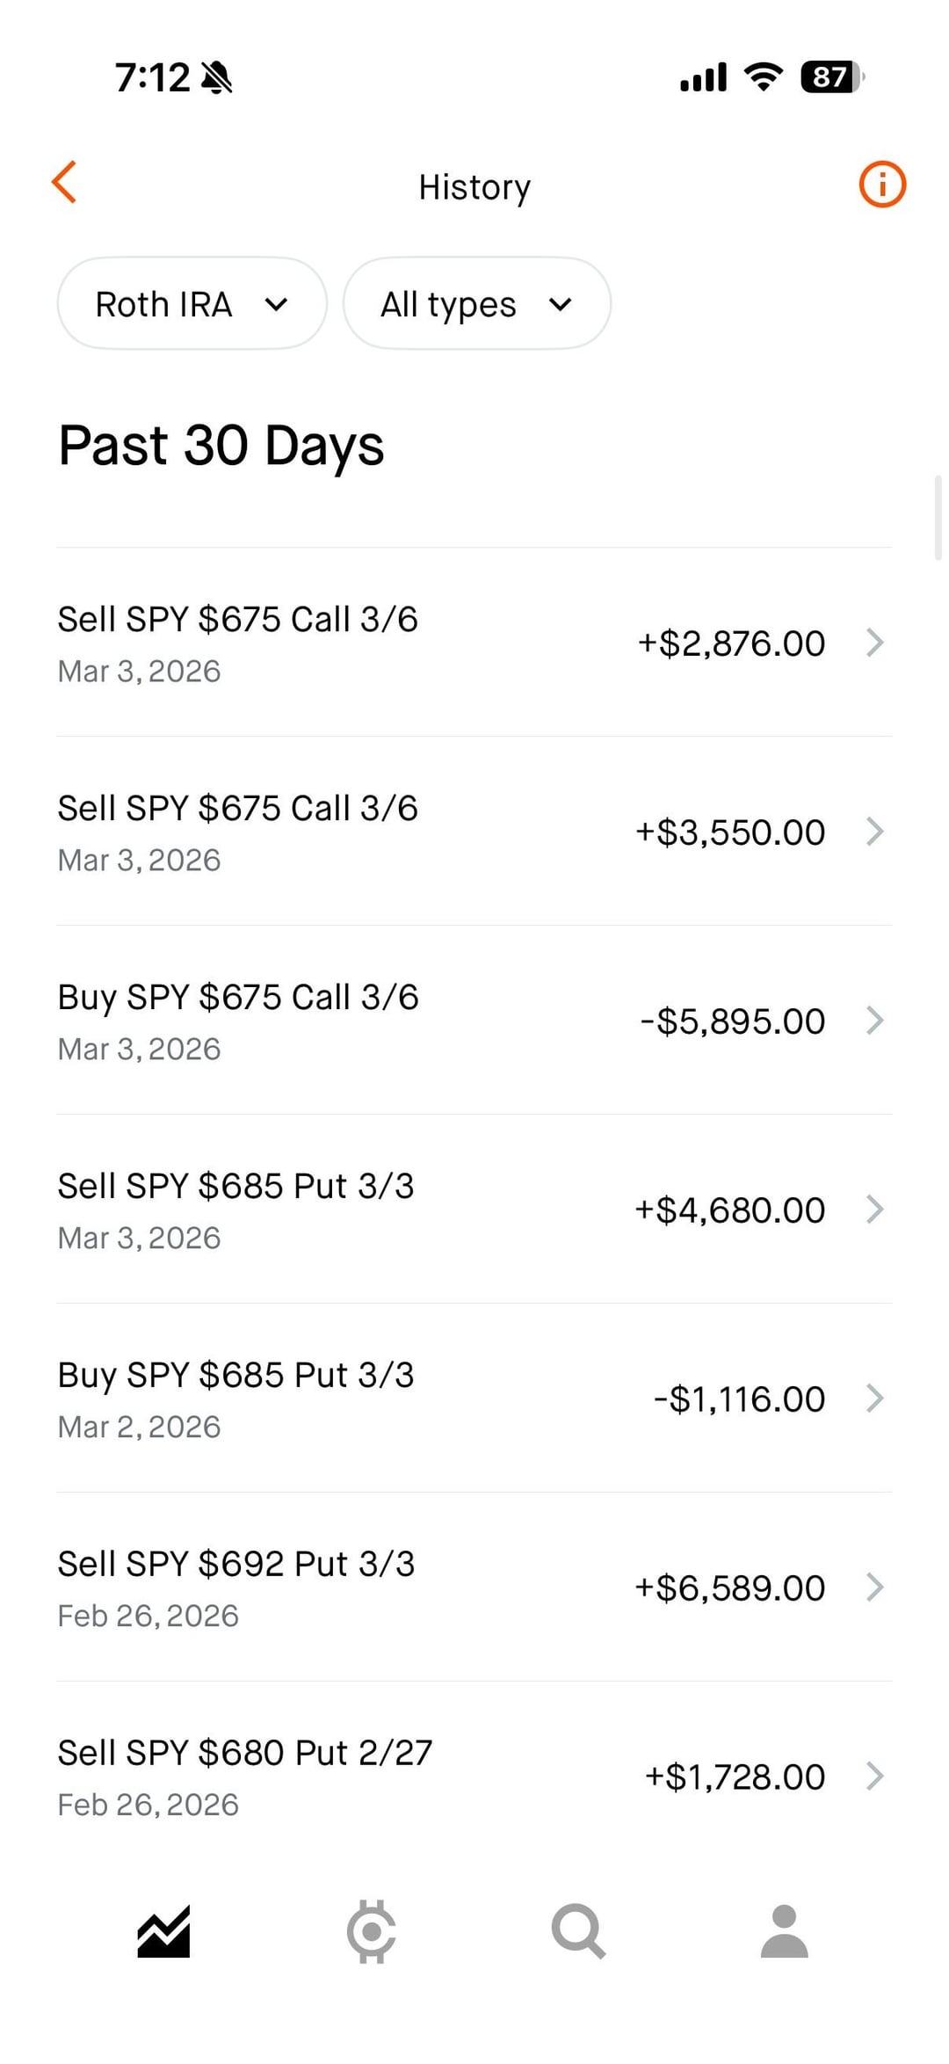Tap the search magnifier icon
Image resolution: width=949 pixels, height=2064 pixels.
coord(578,1932)
